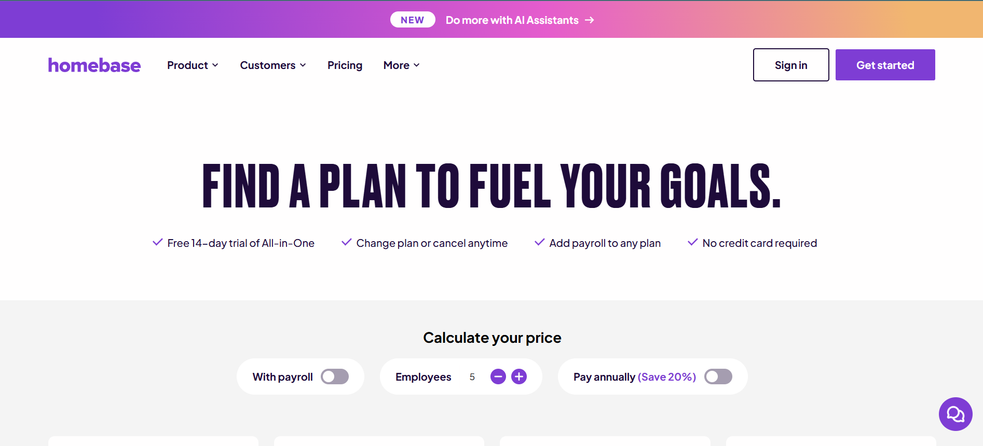
Task: Click the NEW badge in banner
Action: pyautogui.click(x=413, y=20)
